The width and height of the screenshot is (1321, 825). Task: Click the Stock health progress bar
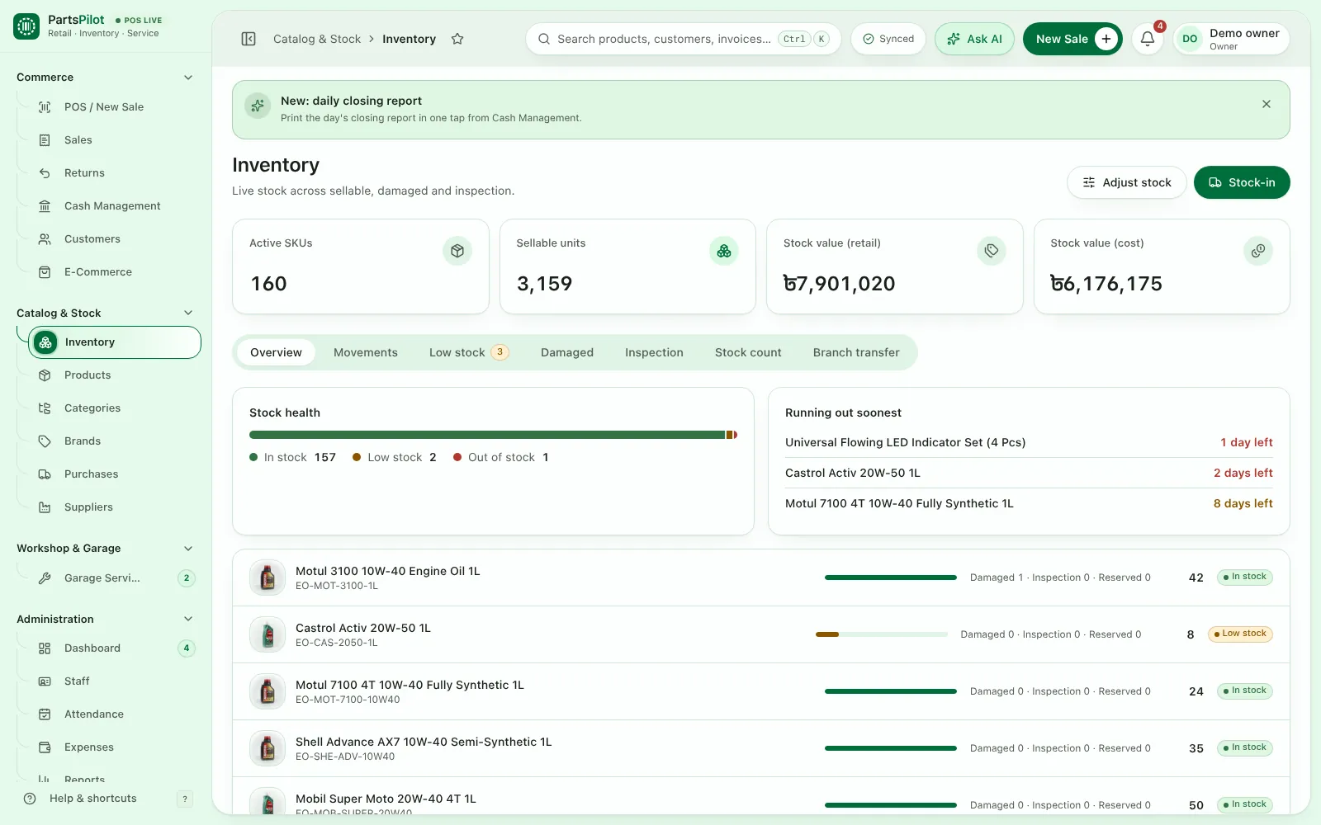coord(493,435)
